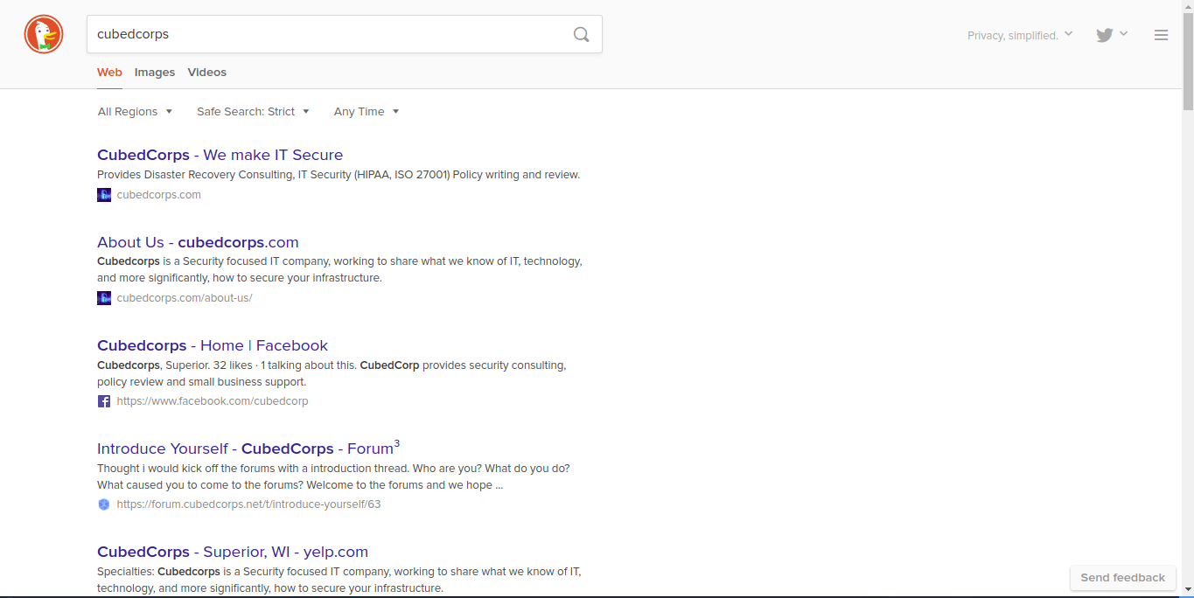This screenshot has height=598, width=1194.
Task: Click the cubedcorps.com/about-us/ URL
Action: [x=185, y=298]
